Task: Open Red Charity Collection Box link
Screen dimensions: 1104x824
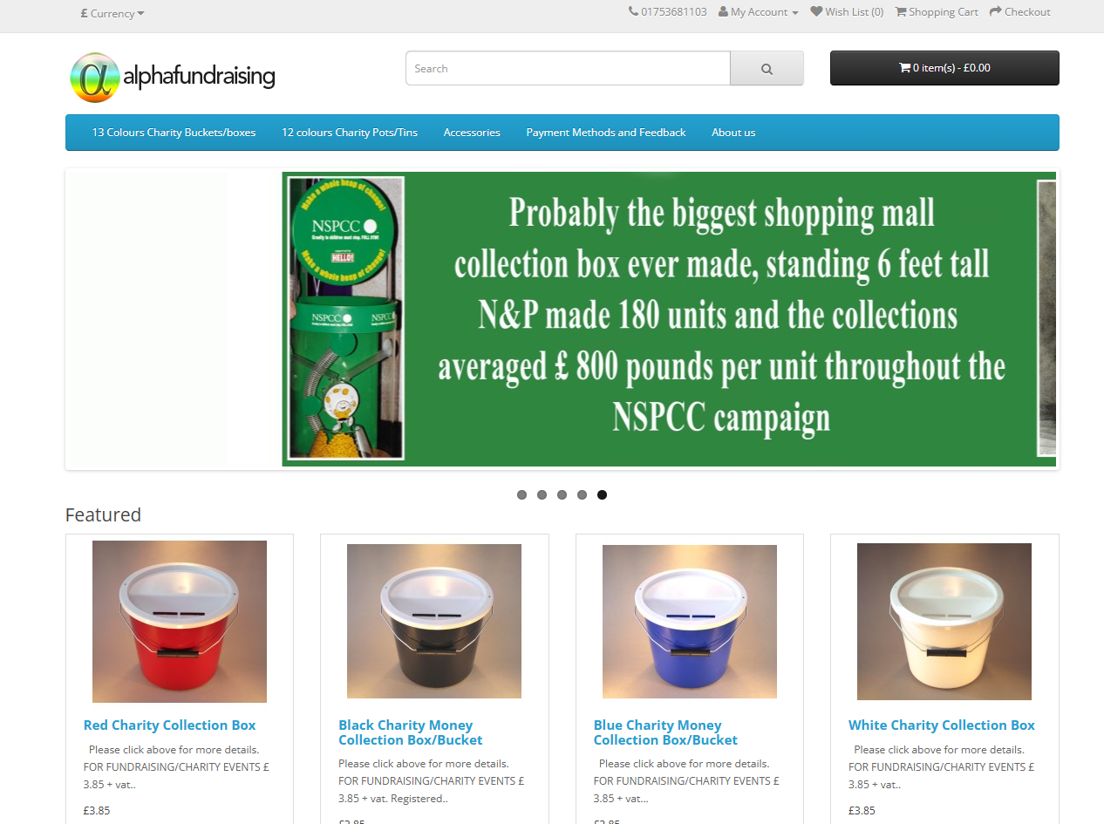Action: 170,725
